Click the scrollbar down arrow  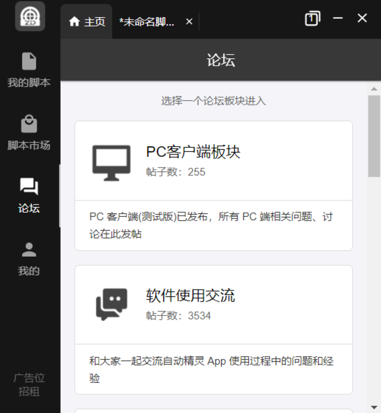point(375,406)
